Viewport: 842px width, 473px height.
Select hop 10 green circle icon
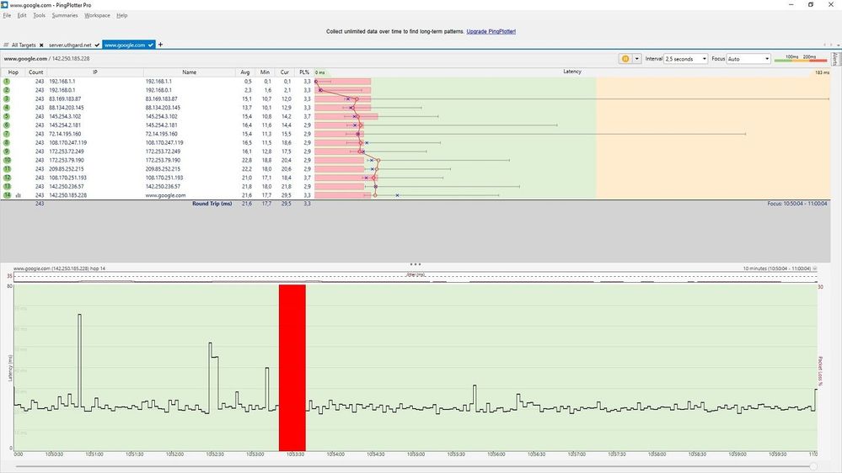[7, 161]
